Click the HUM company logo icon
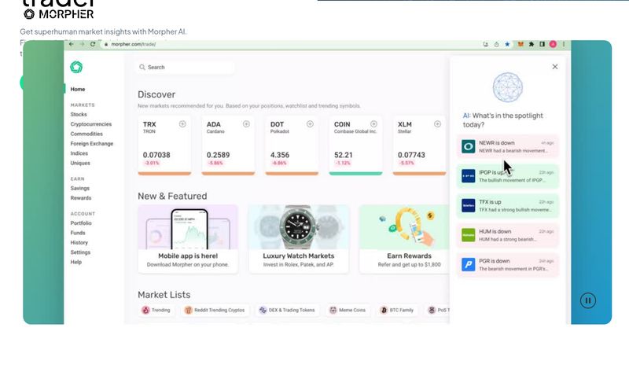The image size is (629, 390). 468,235
